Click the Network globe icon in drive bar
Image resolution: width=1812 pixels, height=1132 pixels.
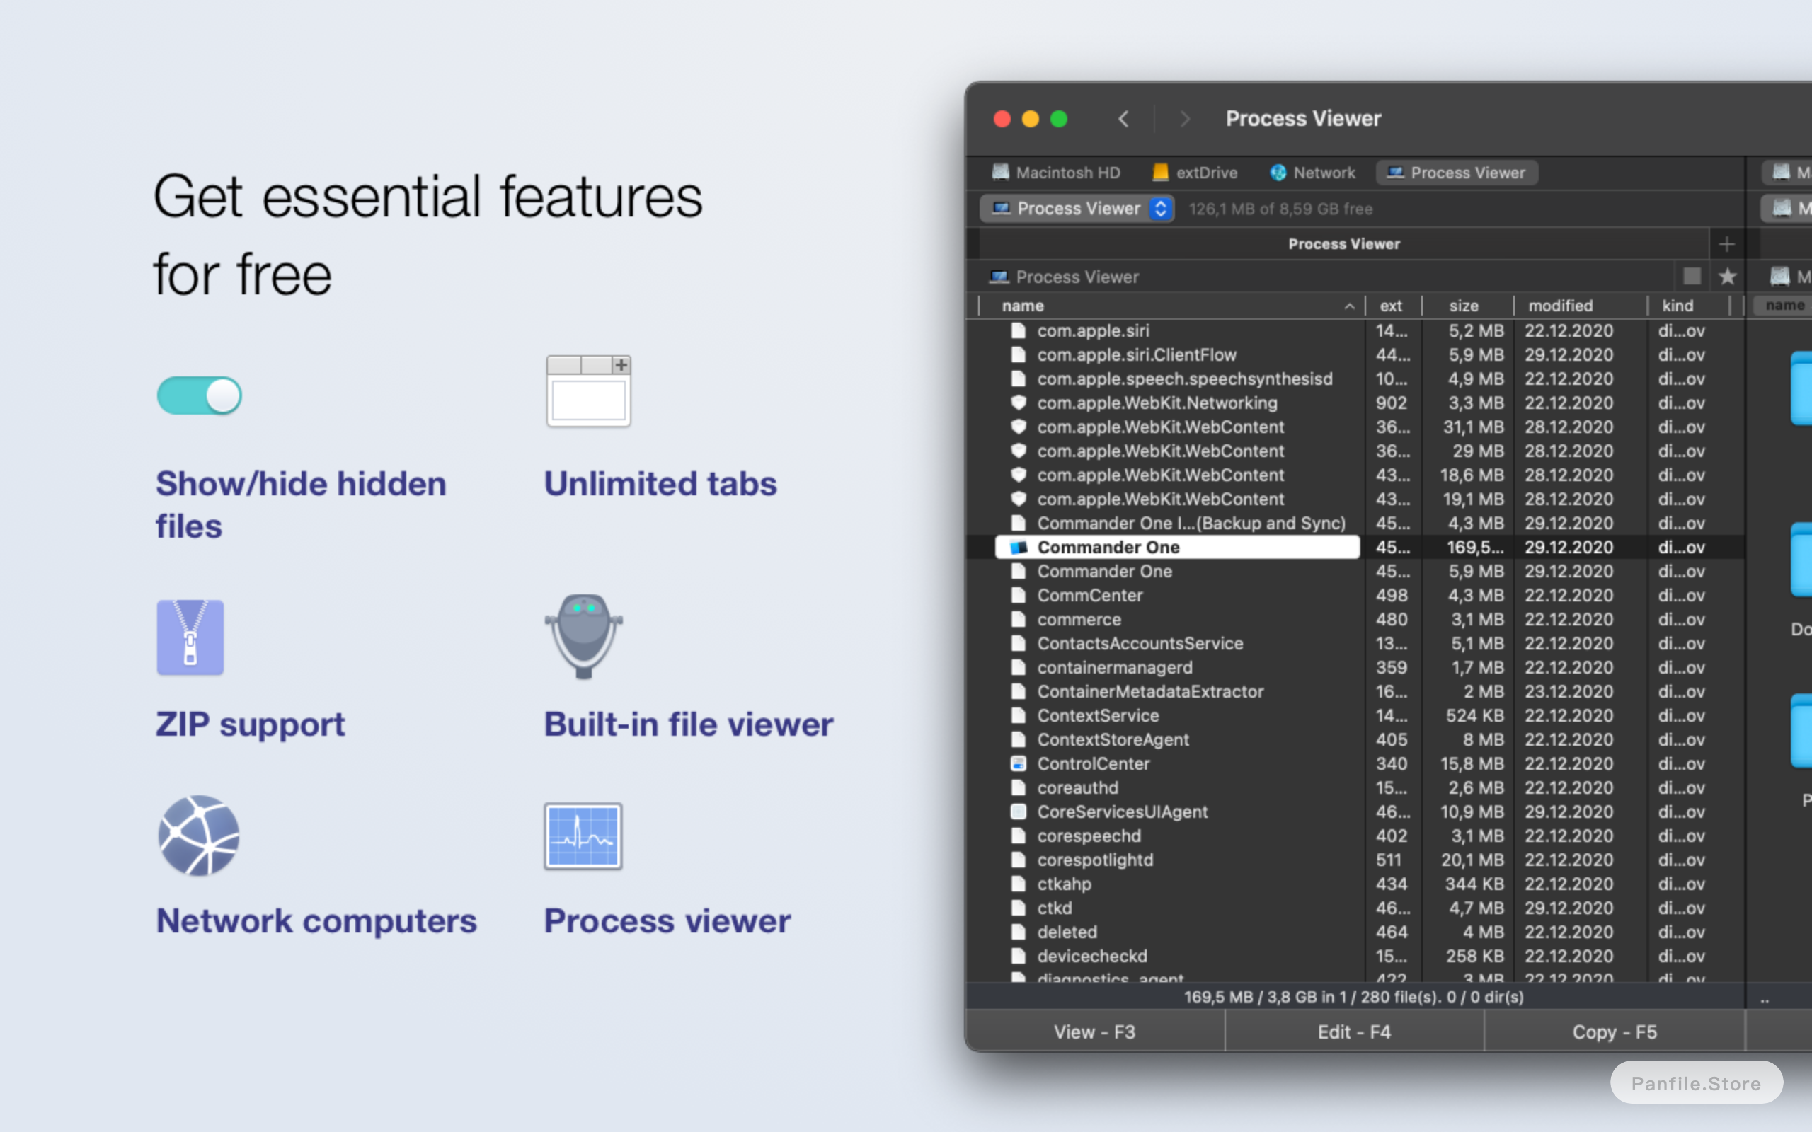click(x=1278, y=173)
